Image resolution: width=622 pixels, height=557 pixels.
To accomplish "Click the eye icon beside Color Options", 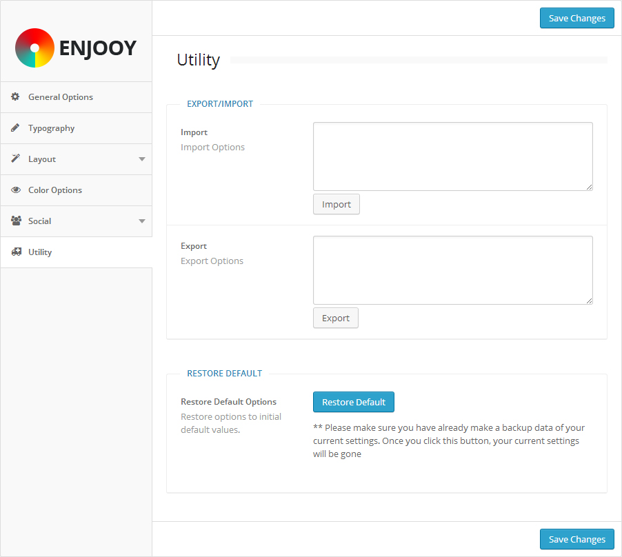I will coord(15,190).
